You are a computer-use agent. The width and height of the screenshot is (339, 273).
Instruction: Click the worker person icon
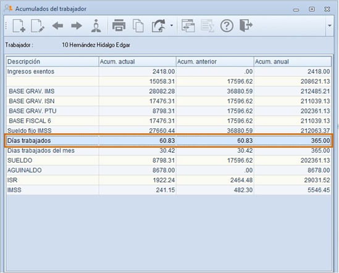[96, 26]
